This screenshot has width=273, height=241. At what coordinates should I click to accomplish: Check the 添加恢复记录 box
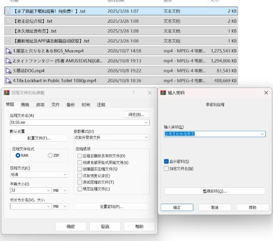pyautogui.click(x=80, y=175)
